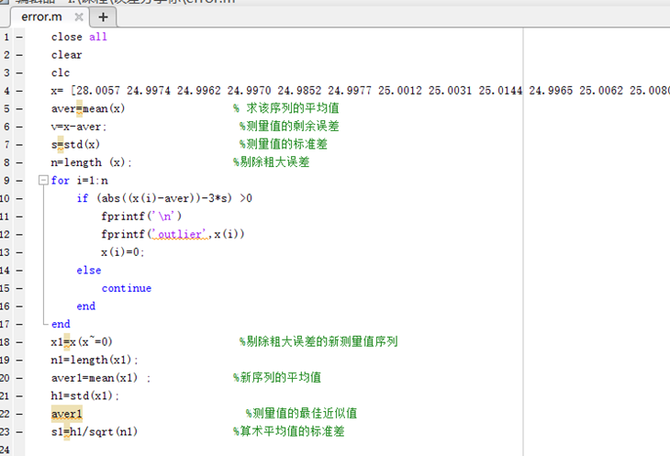
Task: Click 'n=length (x);' on line 8
Action: point(92,162)
